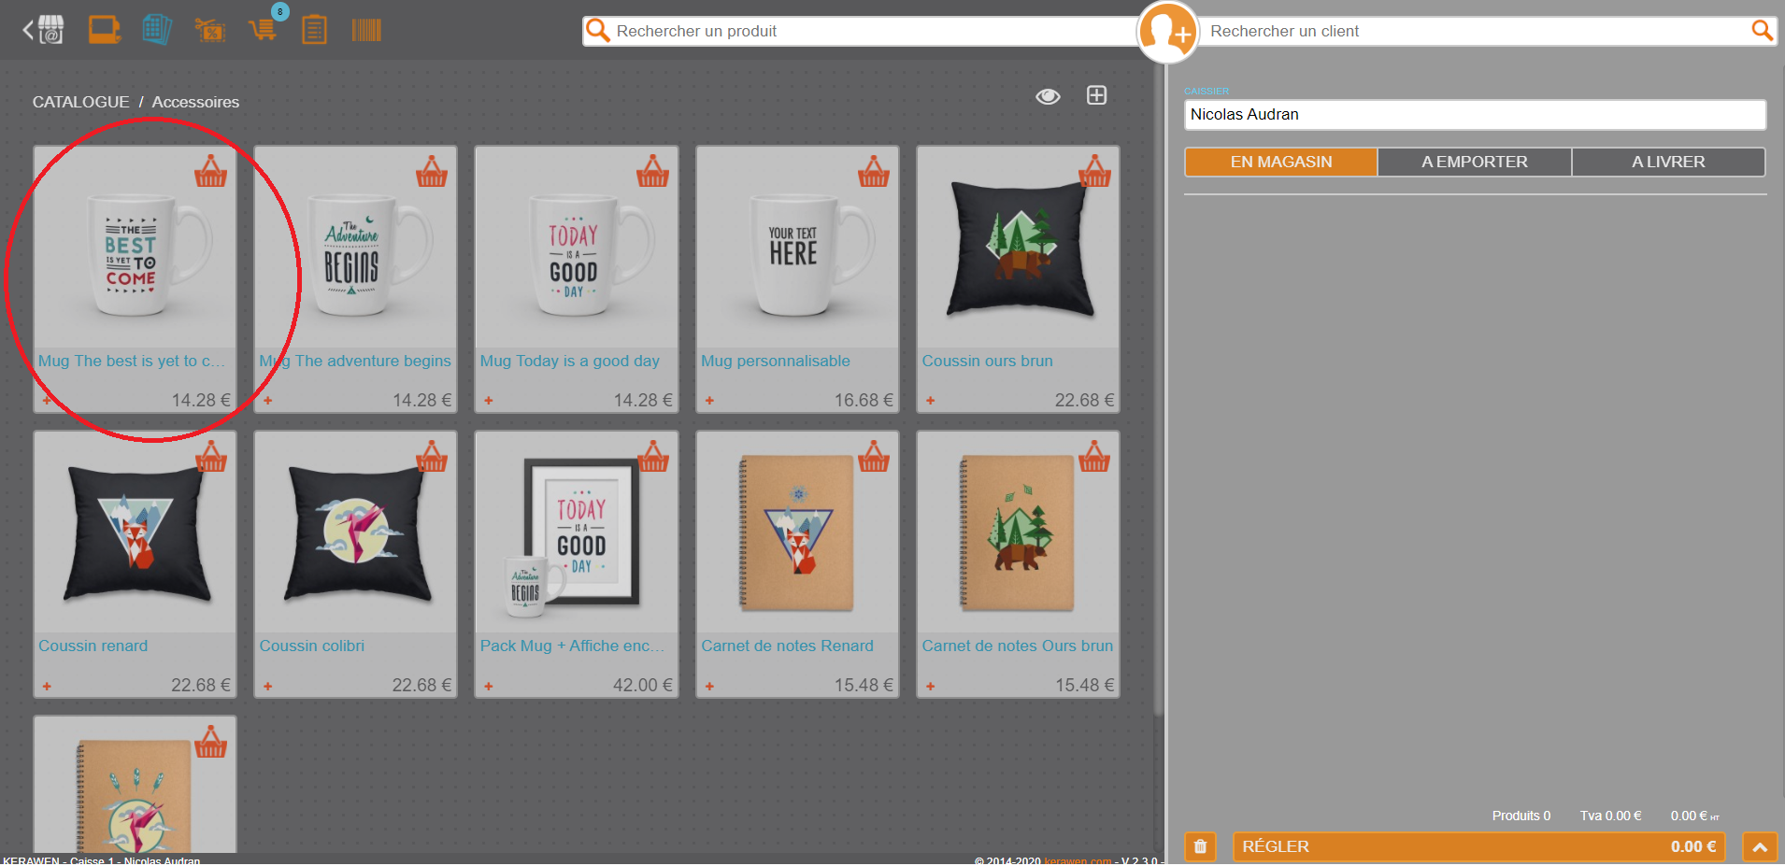Expand plus on Carnet de notes Ours brun

coord(931,687)
